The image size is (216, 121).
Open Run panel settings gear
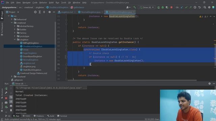coord(210,84)
